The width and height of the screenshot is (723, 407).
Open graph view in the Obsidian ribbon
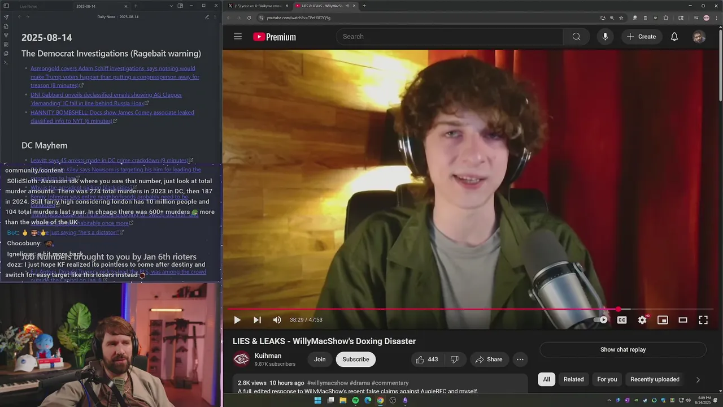pos(6,35)
